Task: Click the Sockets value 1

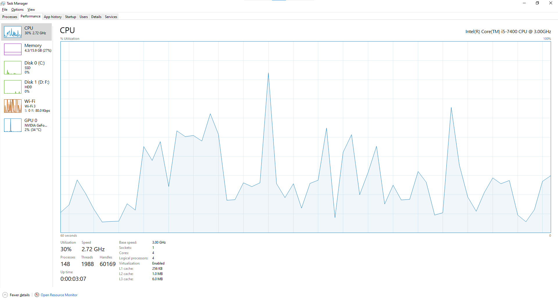Action: [153, 248]
